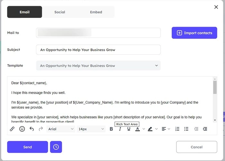Click the insert link icon

[x=12, y=129]
